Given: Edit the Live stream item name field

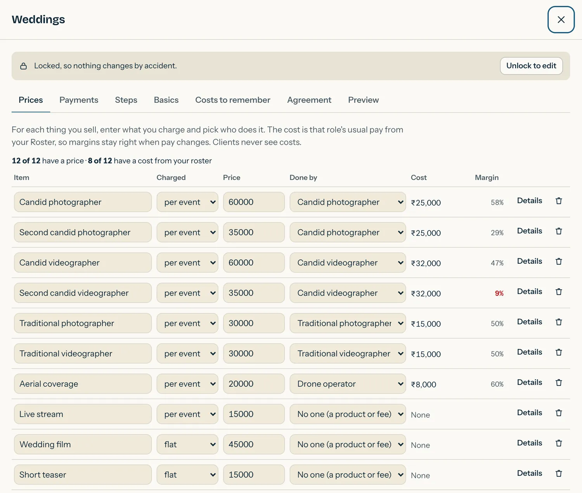Looking at the screenshot, I should click(x=83, y=414).
